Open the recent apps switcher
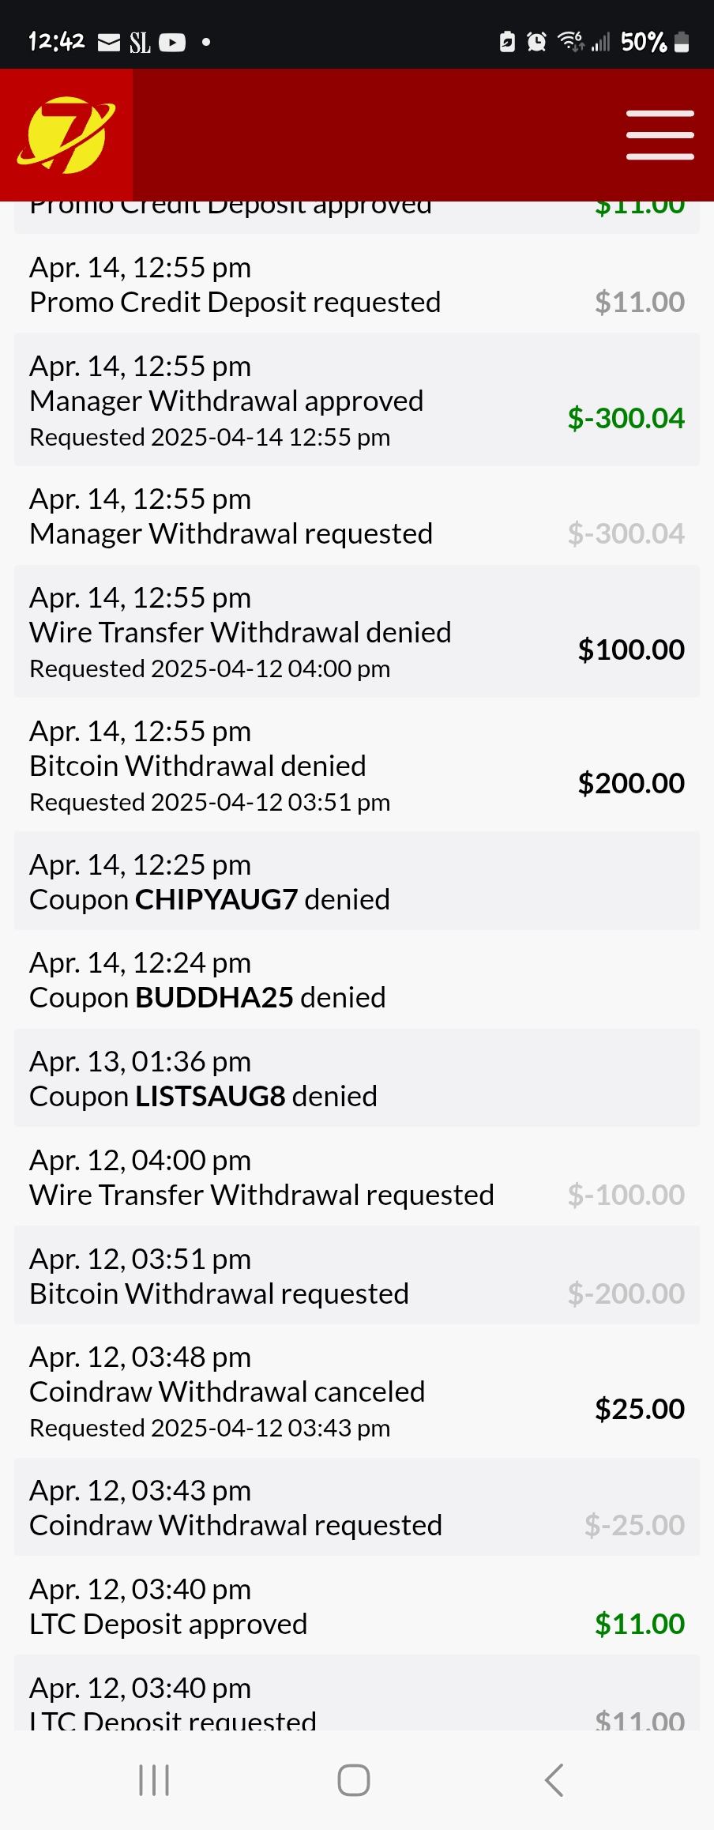The height and width of the screenshot is (1830, 714). pyautogui.click(x=154, y=1780)
